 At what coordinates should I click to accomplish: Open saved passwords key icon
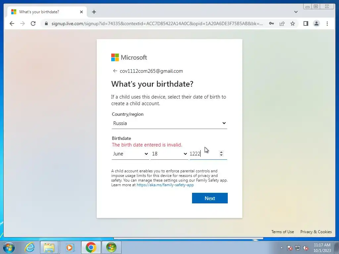(x=271, y=23)
